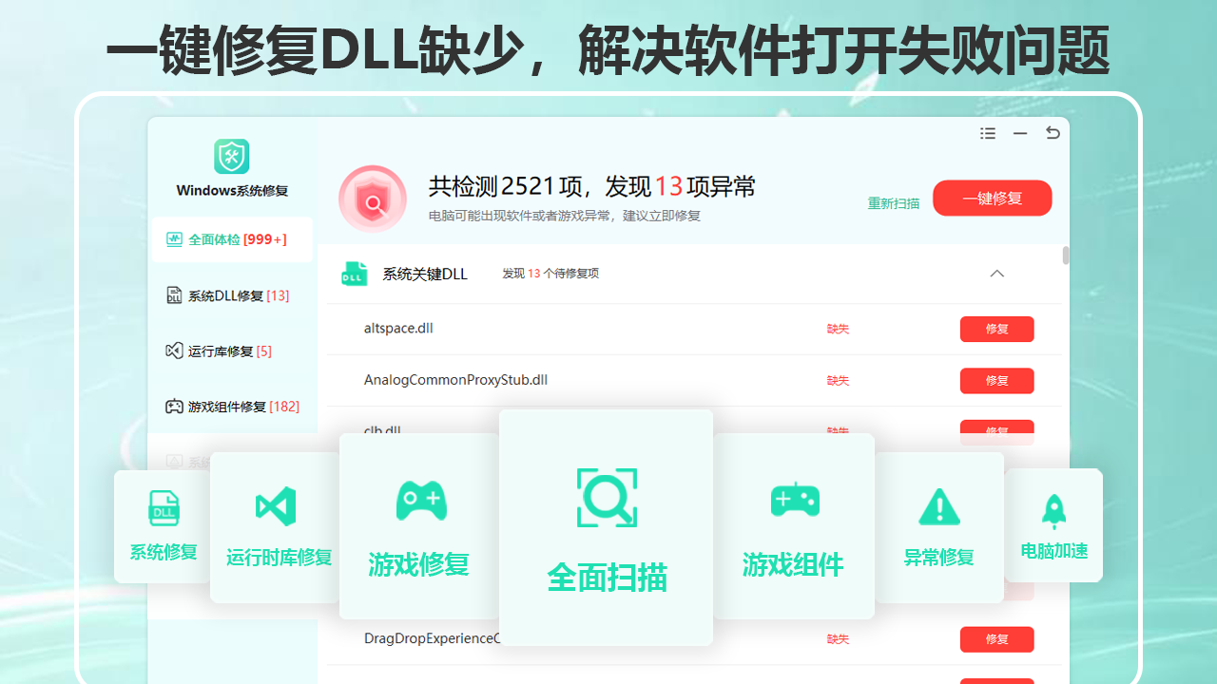Click 发现 13 个待修复项 text
This screenshot has height=684, width=1217.
point(551,274)
